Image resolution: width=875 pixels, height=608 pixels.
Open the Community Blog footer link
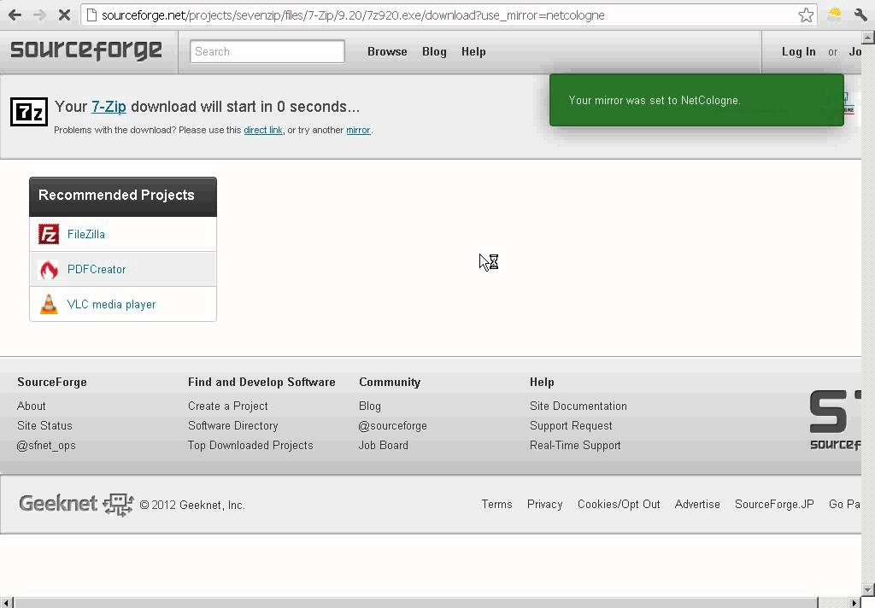pos(369,406)
